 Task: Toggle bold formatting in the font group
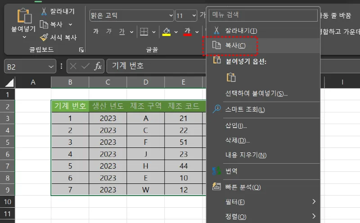pyautogui.click(x=96, y=31)
